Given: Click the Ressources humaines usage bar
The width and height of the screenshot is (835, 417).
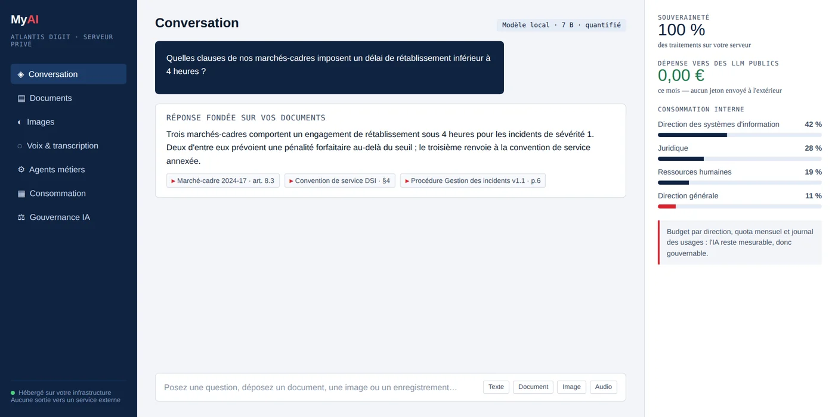Looking at the screenshot, I should click(740, 183).
